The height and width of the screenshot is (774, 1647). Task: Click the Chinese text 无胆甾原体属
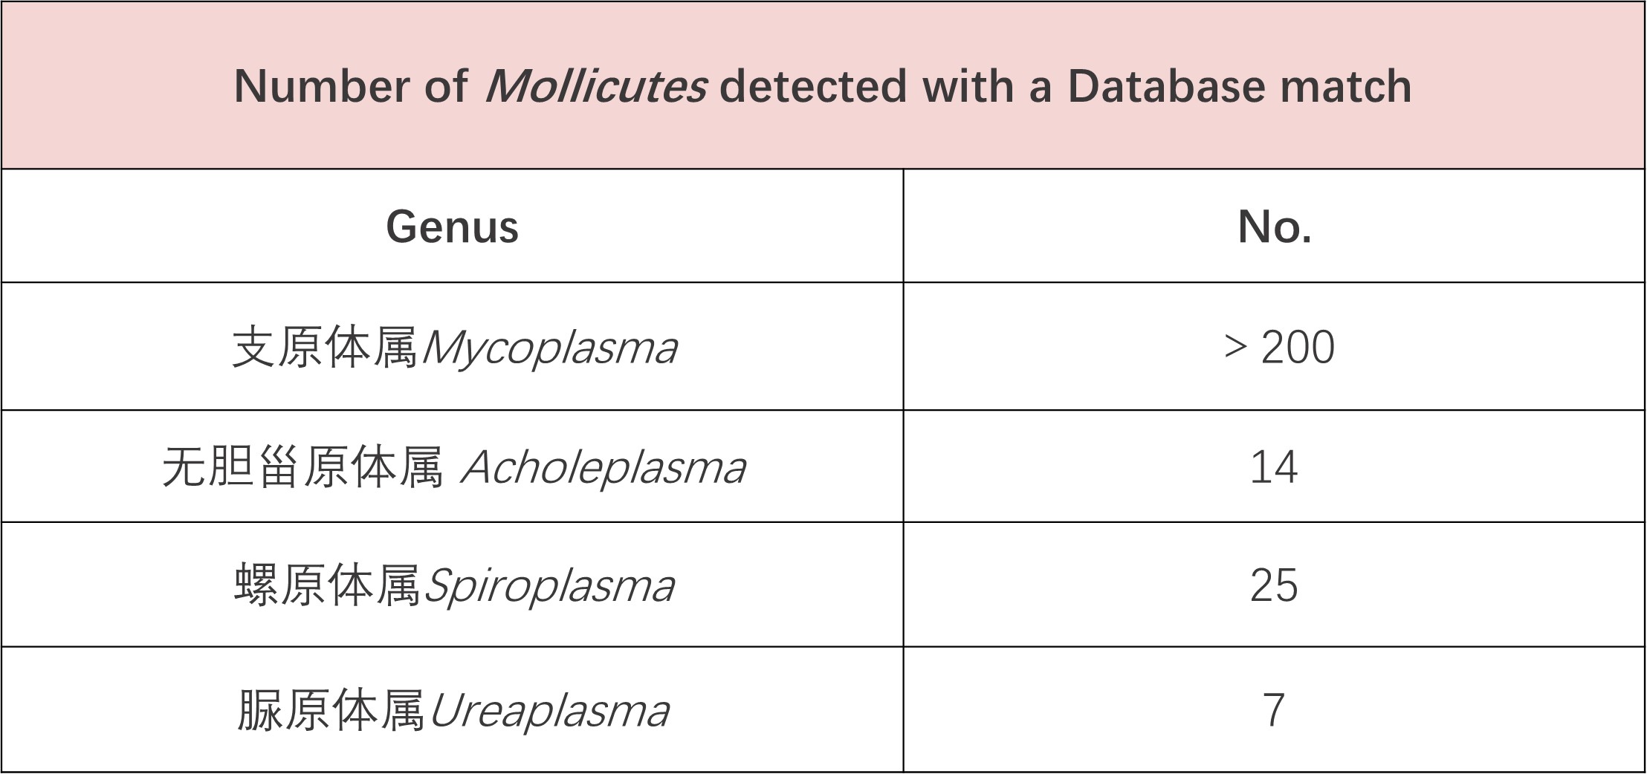click(x=303, y=467)
